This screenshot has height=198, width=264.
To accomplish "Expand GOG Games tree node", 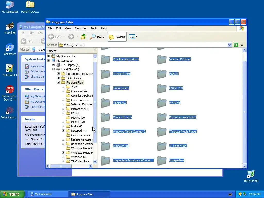I will [x=59, y=78].
